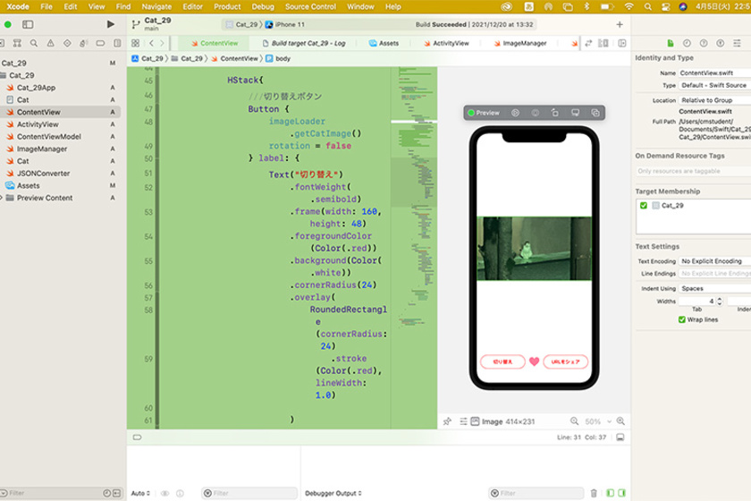
Task: Pin the preview with the pin icon
Action: [x=447, y=421]
